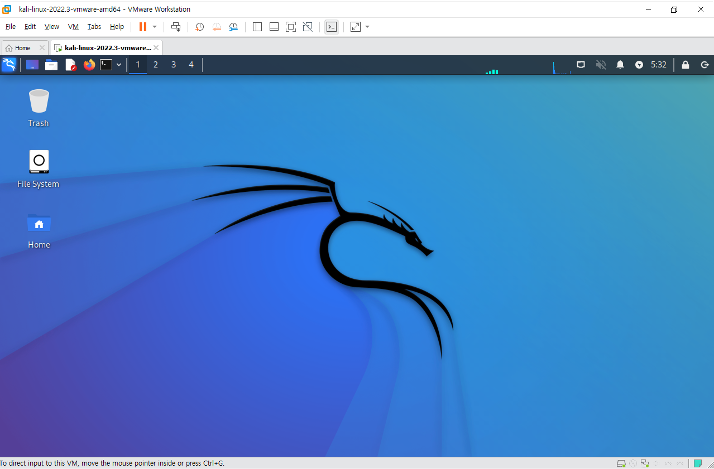The width and height of the screenshot is (714, 469).
Task: Open the file manager panel launcher
Action: 51,65
